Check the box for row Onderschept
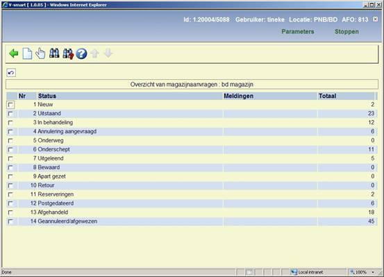Image resolution: width=384 pixels, height=277 pixels. 10,150
